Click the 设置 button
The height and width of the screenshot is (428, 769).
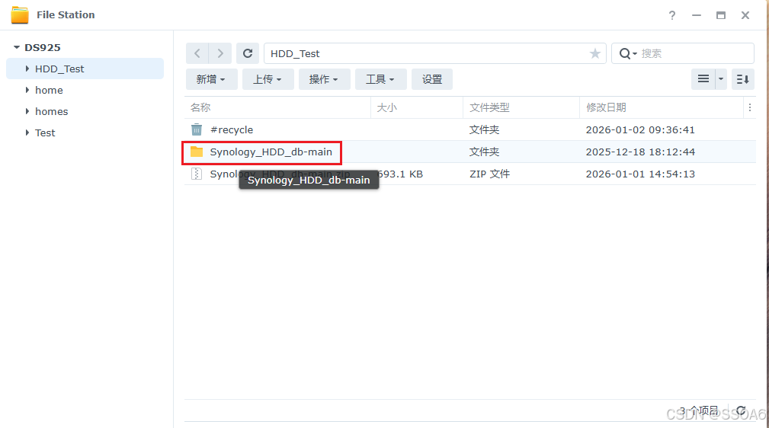pos(432,79)
